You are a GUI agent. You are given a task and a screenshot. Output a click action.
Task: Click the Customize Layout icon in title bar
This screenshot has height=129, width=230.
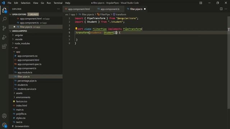pyautogui.click(x=201, y=3)
